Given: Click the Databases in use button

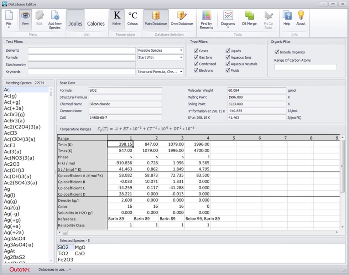Looking at the screenshot, I should [54, 270].
